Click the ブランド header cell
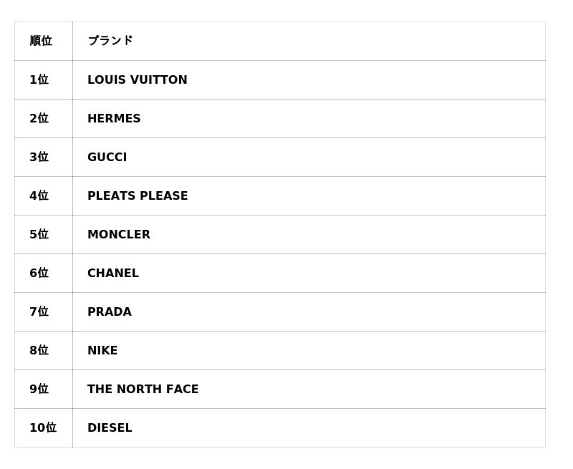573x469 pixels. tap(110, 41)
